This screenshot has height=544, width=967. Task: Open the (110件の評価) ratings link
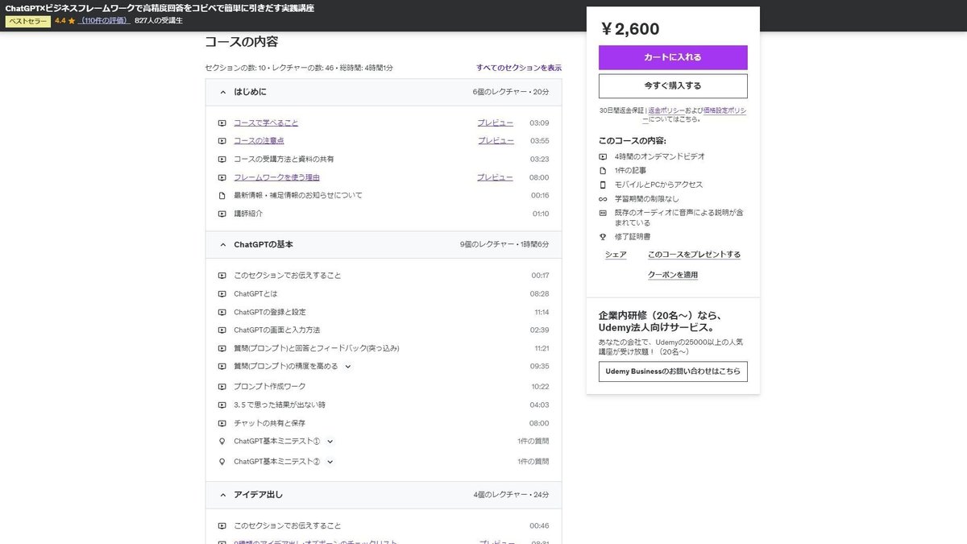(105, 21)
